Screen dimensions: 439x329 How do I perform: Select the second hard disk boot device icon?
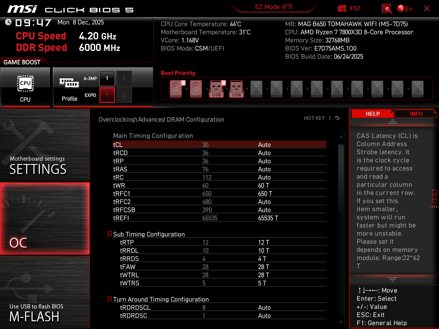(196, 89)
